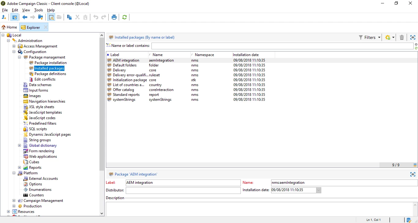Open the Installation date dropdown arrow
Viewport: 418px width, 223px height.
coord(319,190)
